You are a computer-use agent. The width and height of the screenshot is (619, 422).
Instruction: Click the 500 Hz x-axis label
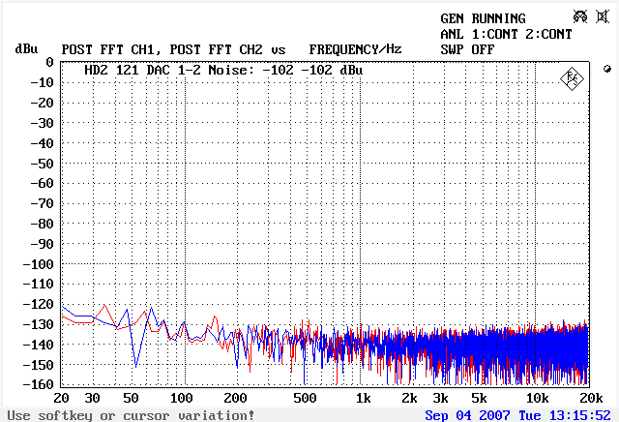(x=305, y=398)
